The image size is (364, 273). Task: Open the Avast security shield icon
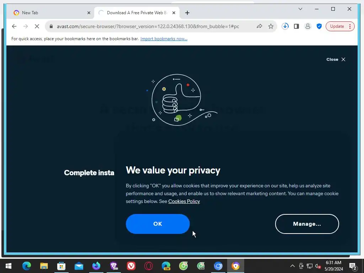(319, 26)
